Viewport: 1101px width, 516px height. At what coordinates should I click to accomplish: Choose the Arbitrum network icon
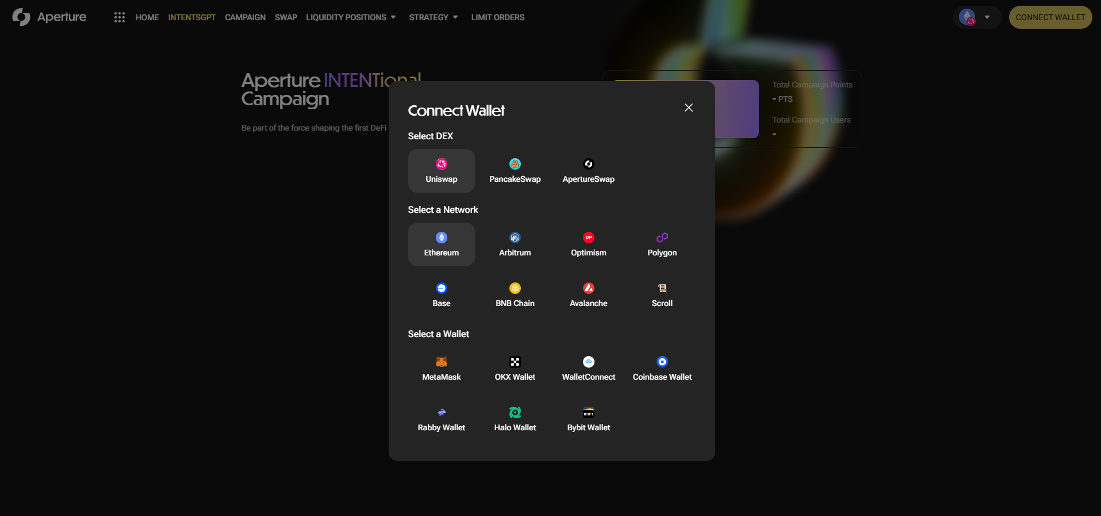click(x=515, y=238)
